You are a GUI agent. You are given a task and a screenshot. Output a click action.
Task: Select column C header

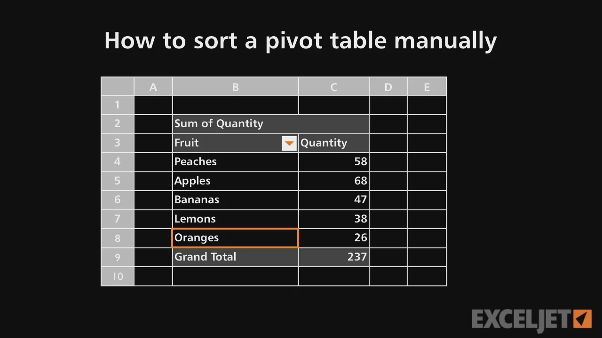click(333, 87)
